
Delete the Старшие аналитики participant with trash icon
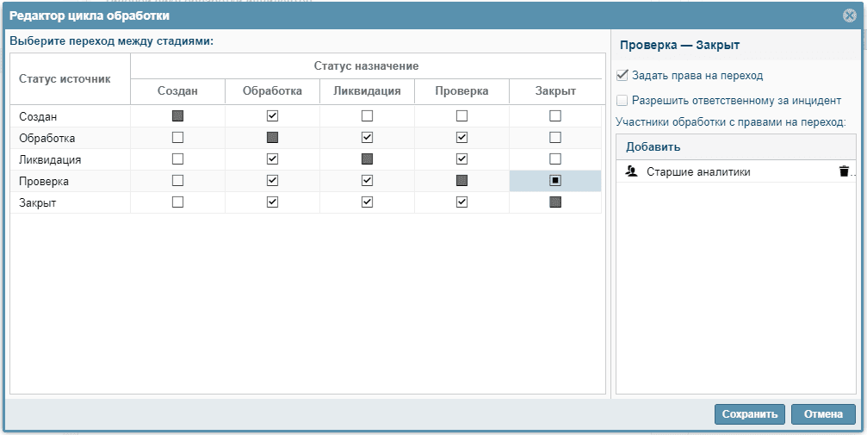click(844, 171)
